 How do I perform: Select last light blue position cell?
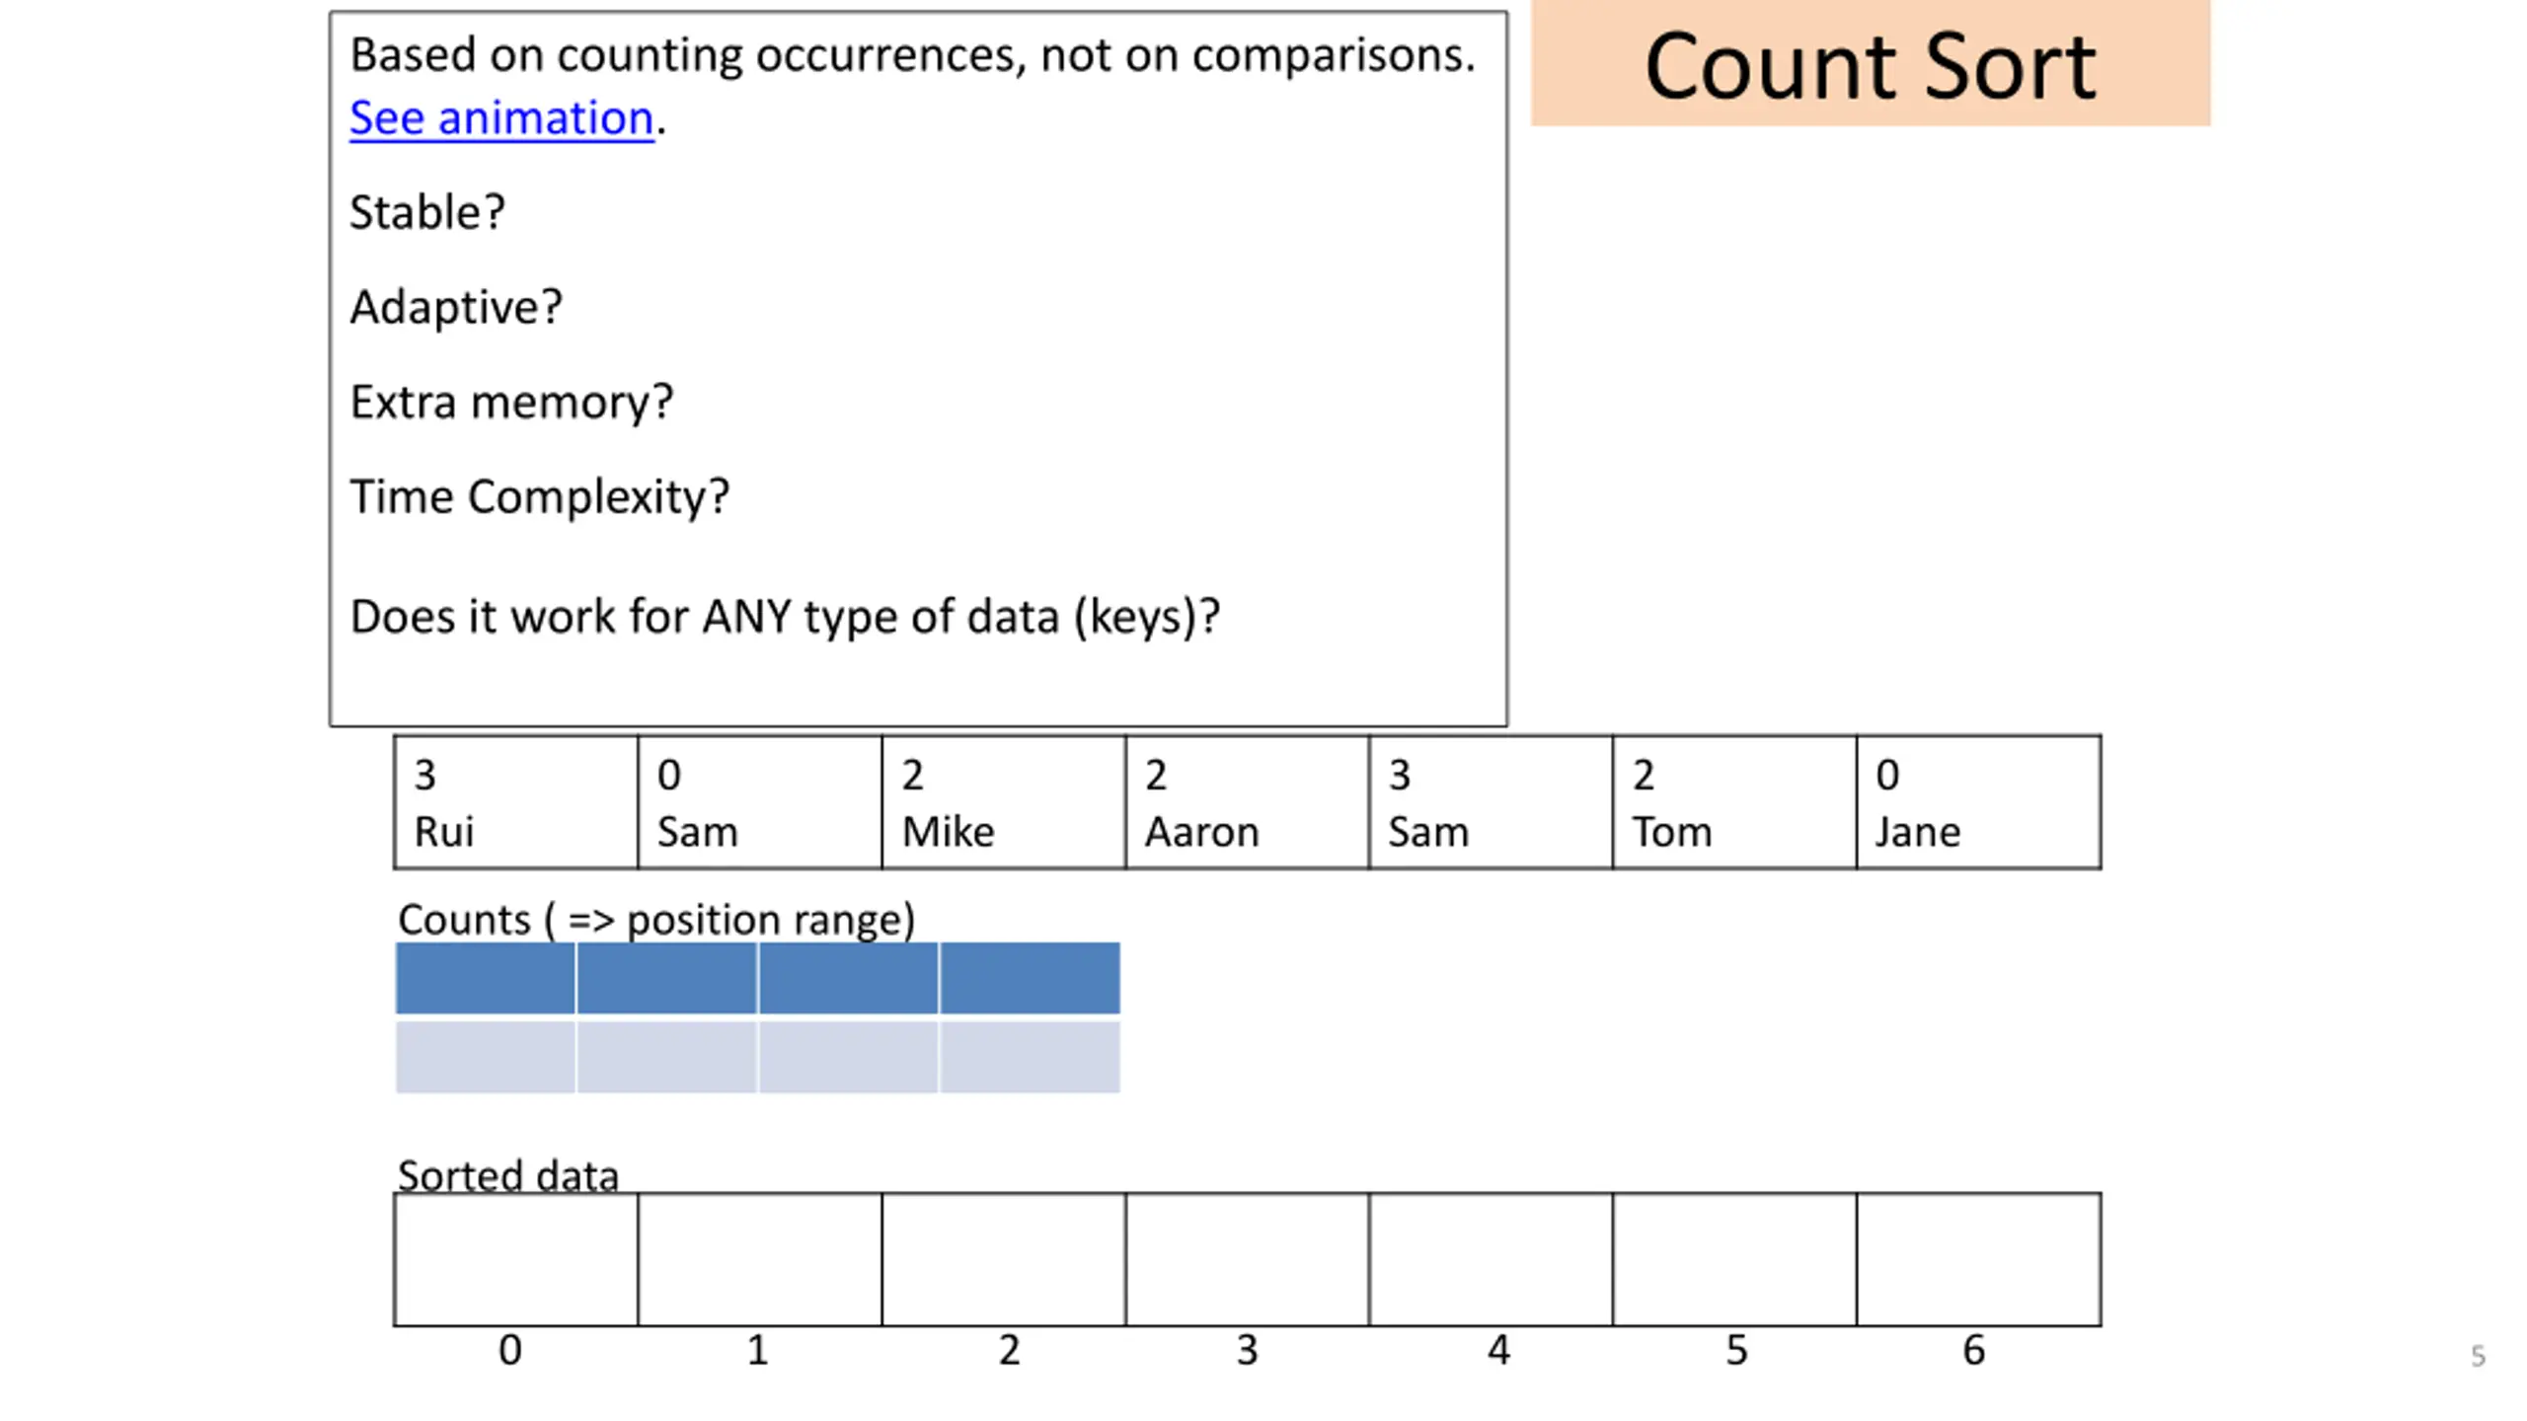1031,1057
